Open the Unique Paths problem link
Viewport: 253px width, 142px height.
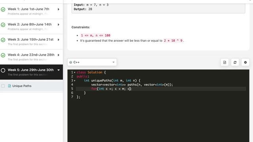[22, 86]
